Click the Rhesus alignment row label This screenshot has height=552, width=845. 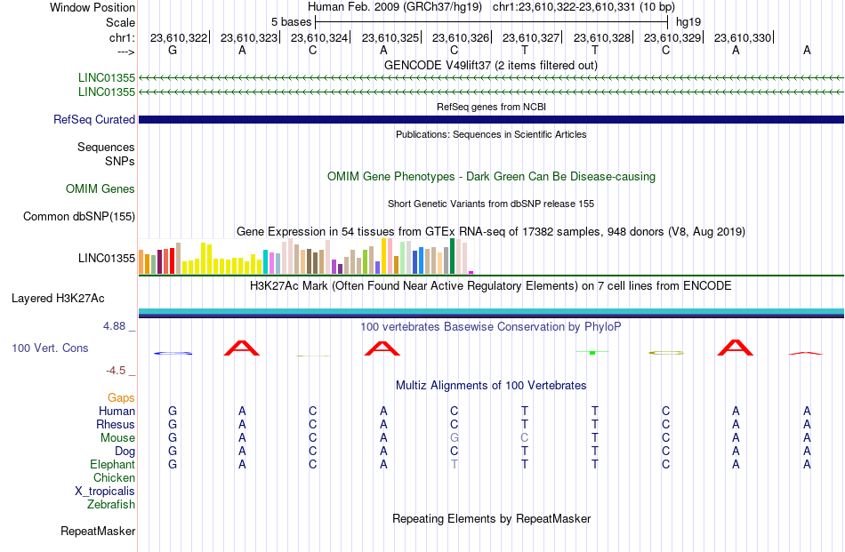click(x=116, y=424)
